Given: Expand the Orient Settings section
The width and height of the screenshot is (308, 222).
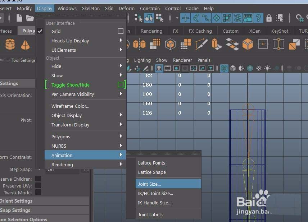Looking at the screenshot, I should pos(16,201).
